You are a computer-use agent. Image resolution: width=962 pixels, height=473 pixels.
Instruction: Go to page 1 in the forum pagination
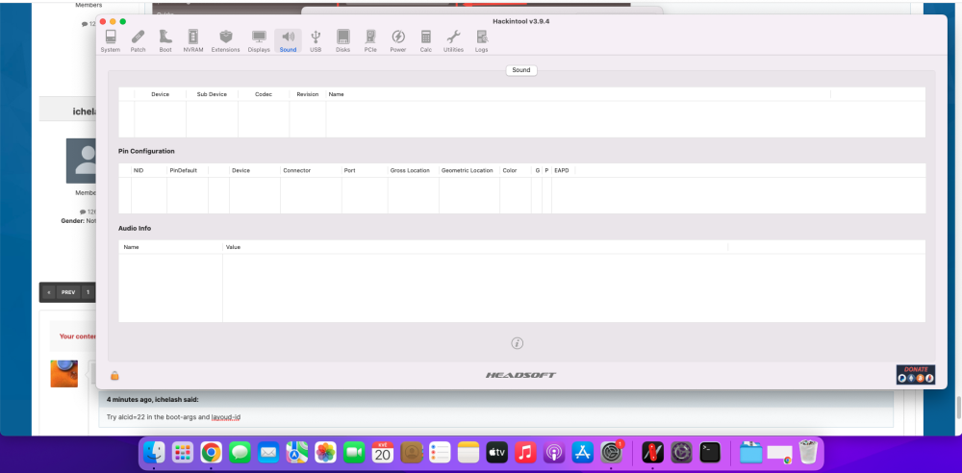click(x=89, y=292)
